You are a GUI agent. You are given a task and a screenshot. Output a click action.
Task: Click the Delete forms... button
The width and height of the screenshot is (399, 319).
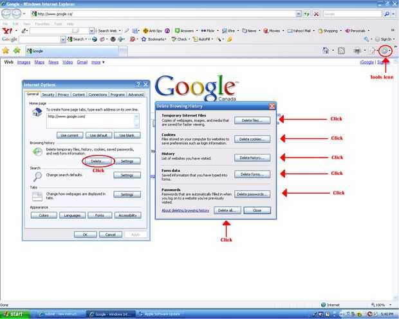pos(252,174)
